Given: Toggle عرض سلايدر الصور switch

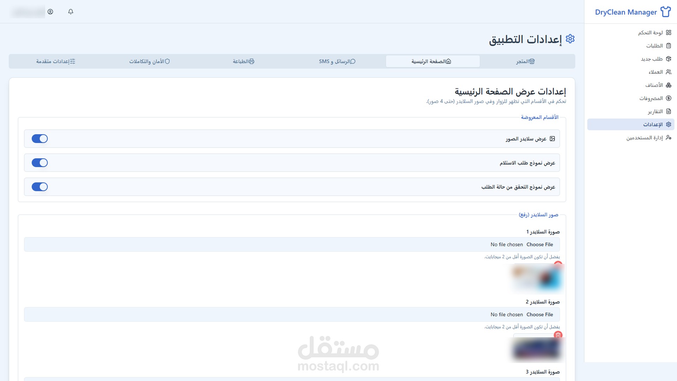Looking at the screenshot, I should point(39,139).
